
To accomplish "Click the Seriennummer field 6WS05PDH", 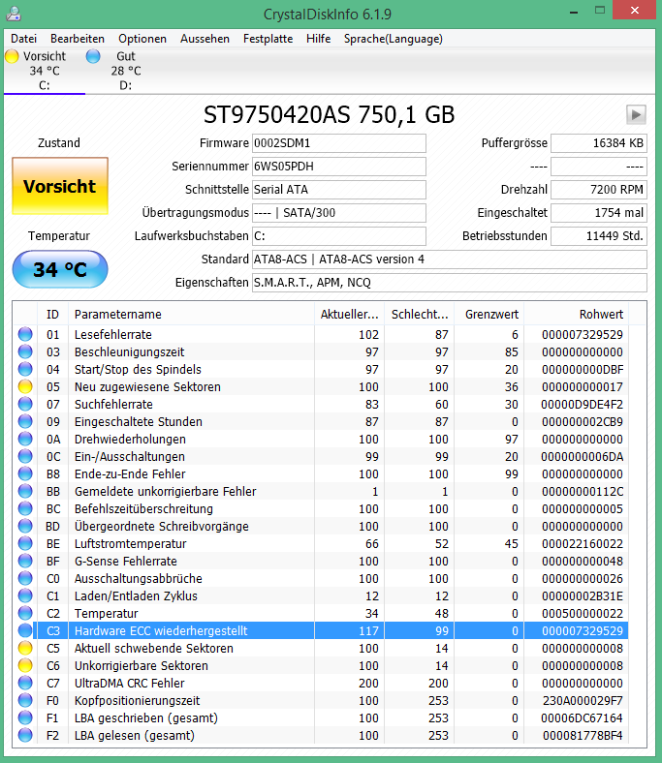I will coord(339,167).
